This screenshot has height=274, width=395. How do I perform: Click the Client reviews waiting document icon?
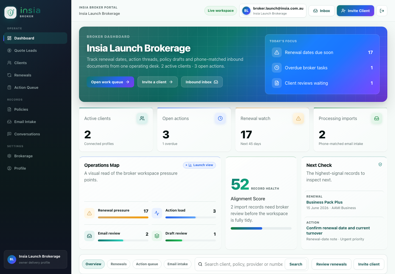(x=277, y=83)
